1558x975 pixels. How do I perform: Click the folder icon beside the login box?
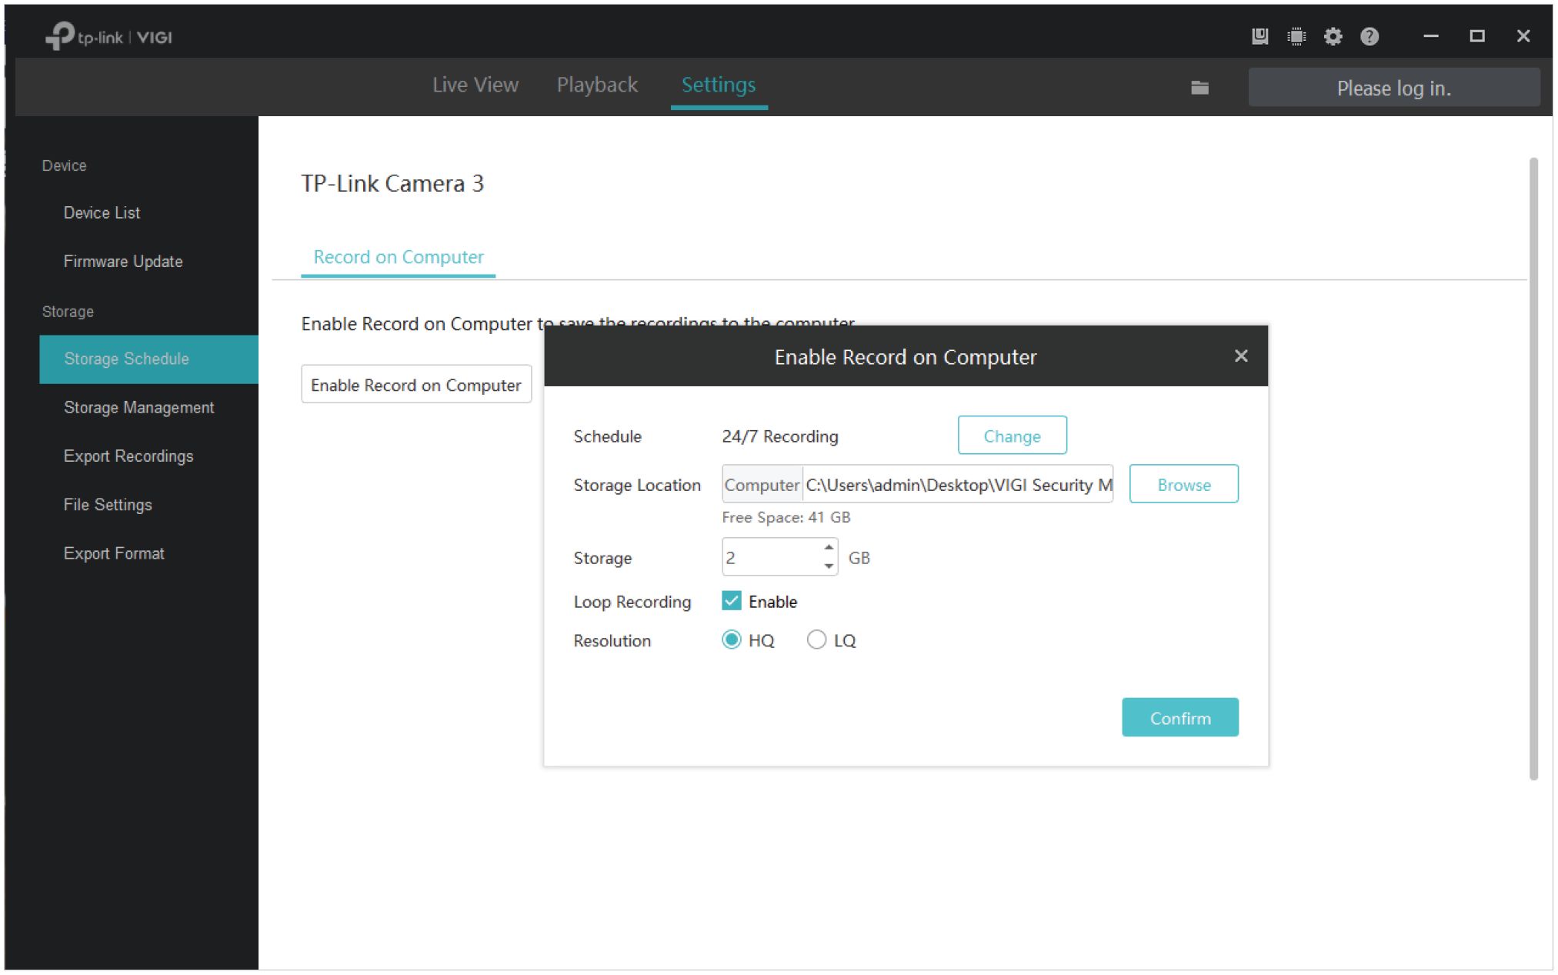(1199, 88)
